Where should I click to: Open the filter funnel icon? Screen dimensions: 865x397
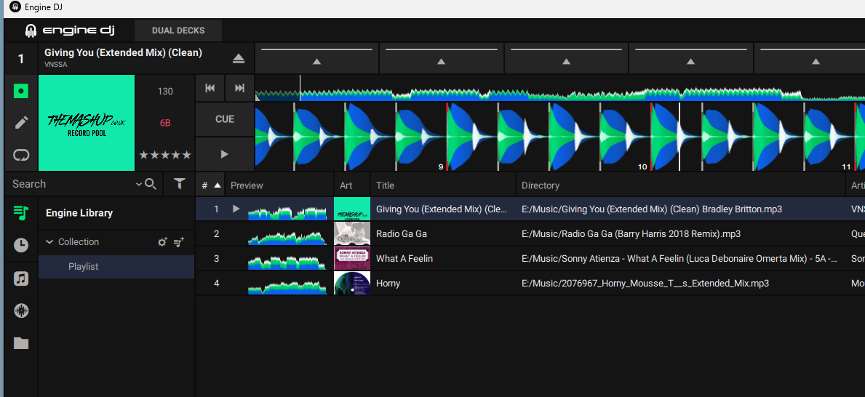pos(179,184)
